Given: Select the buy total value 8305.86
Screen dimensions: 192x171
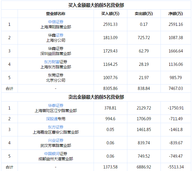Looking at the screenshot, I should [x=110, y=88].
